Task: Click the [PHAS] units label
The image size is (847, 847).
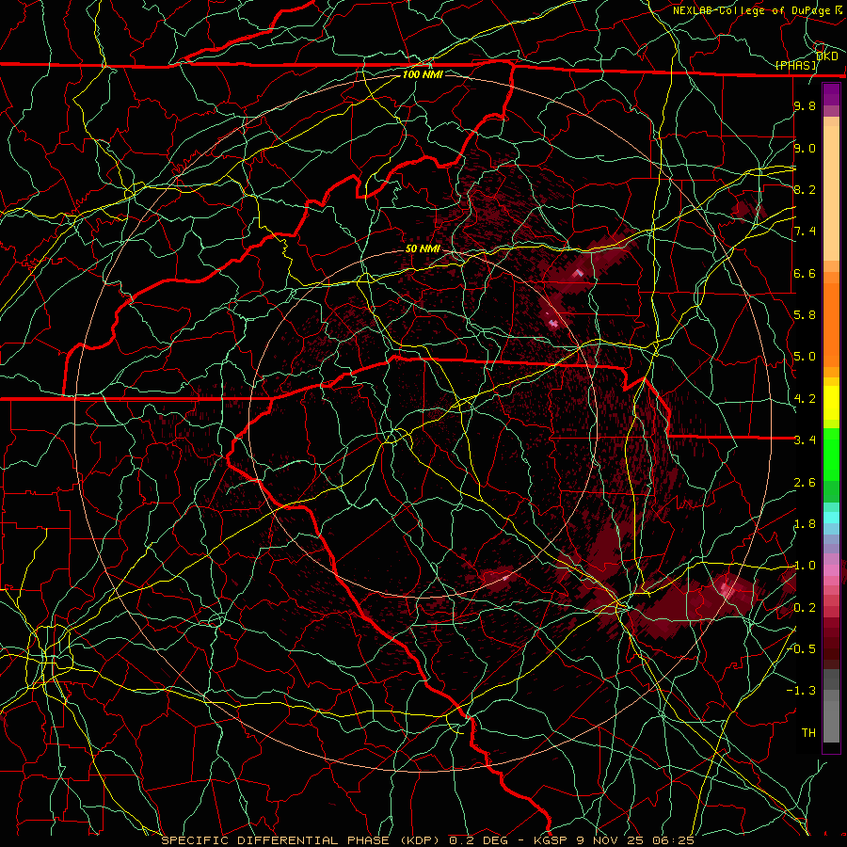Action: click(796, 66)
